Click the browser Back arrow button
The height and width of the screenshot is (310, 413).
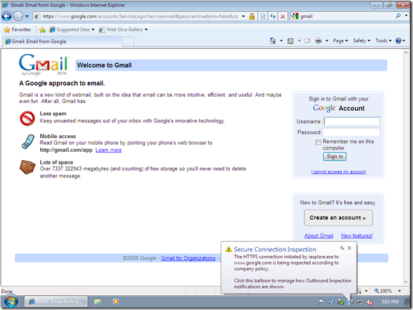pos(6,16)
